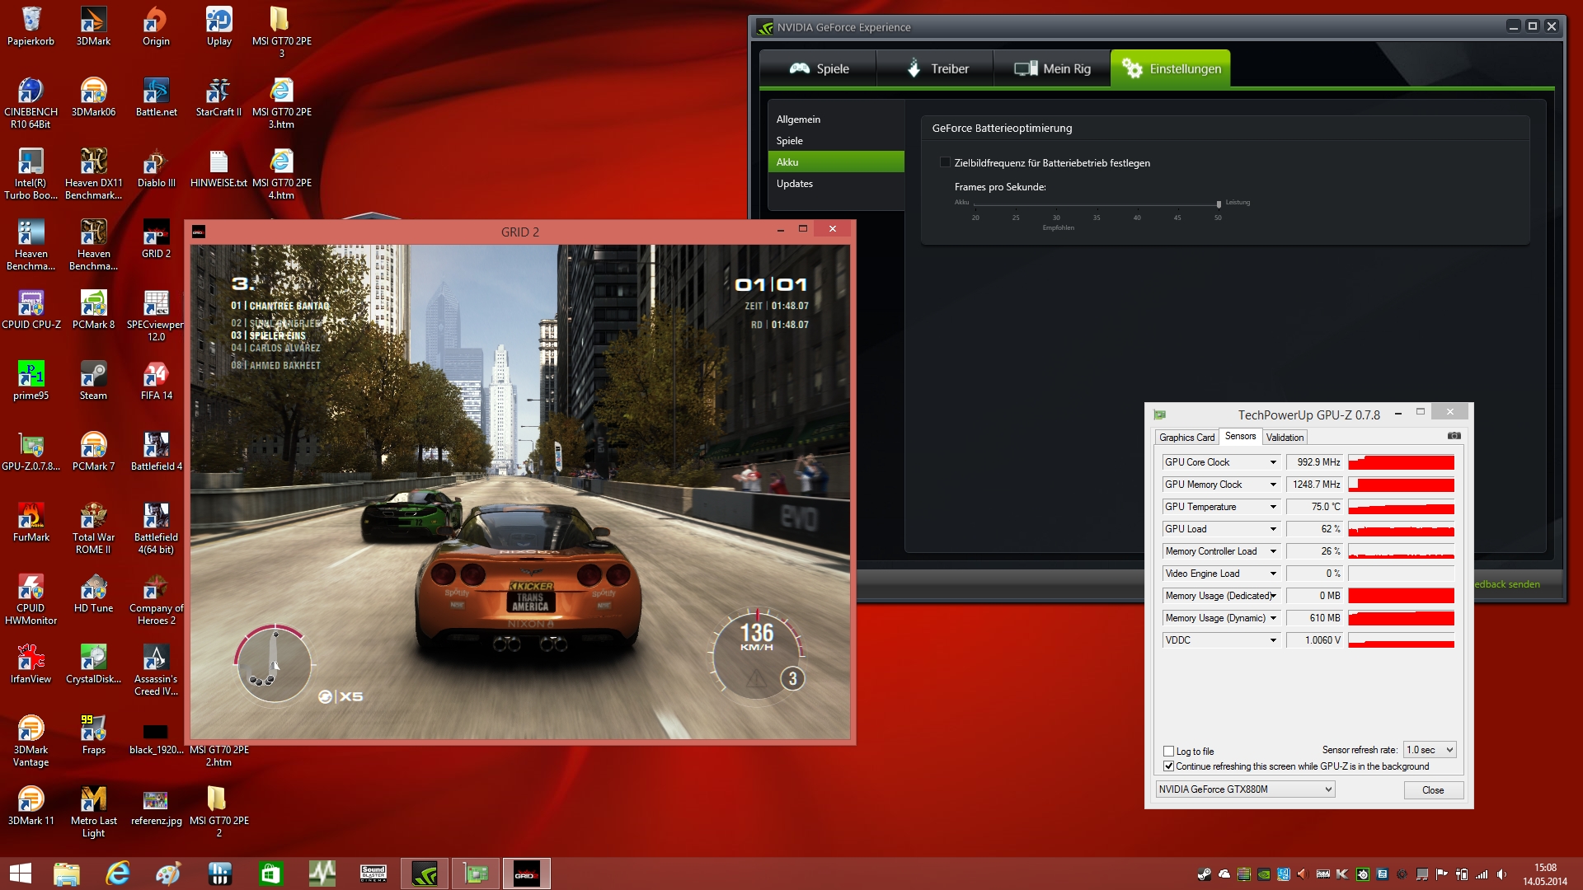1583x890 pixels.
Task: Open the CPUID CPU-Z shortcut
Action: click(x=31, y=310)
